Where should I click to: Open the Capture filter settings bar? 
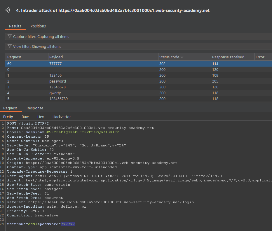point(137,37)
